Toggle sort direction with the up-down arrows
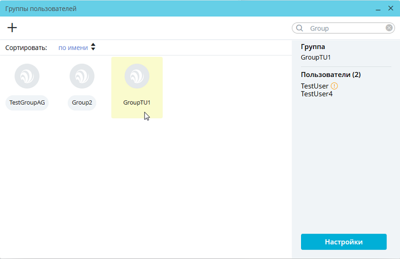400x259 pixels. [x=93, y=47]
